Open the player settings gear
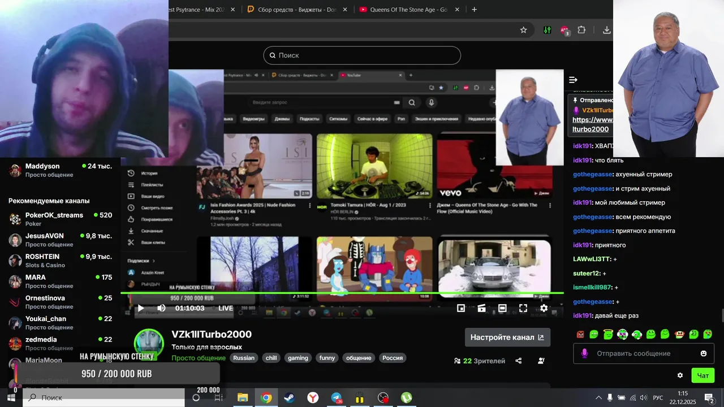 [x=544, y=308]
